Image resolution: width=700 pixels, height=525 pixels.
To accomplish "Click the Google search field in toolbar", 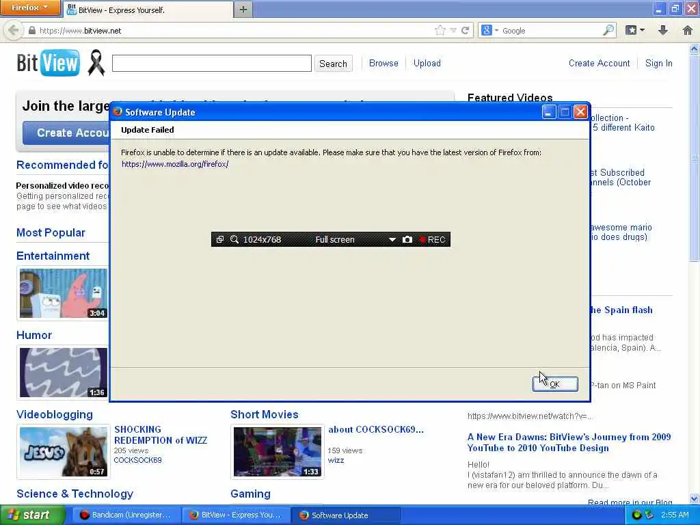I will 552,30.
